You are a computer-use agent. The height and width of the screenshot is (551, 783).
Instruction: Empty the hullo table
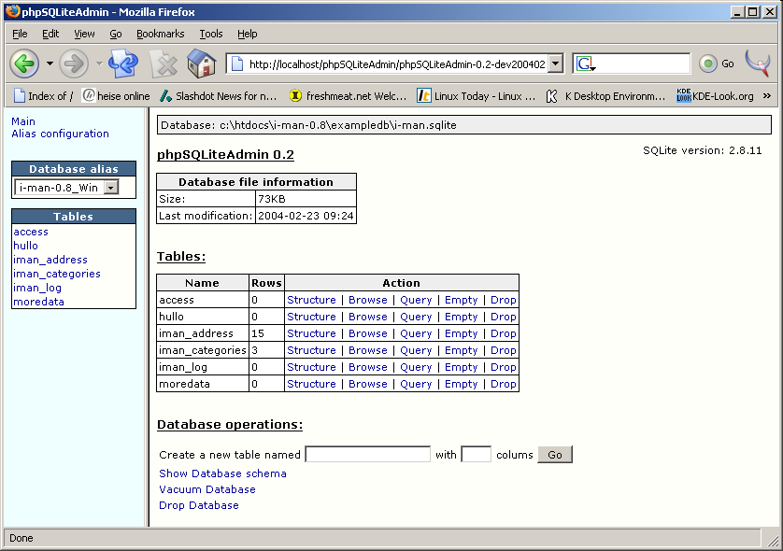click(461, 317)
